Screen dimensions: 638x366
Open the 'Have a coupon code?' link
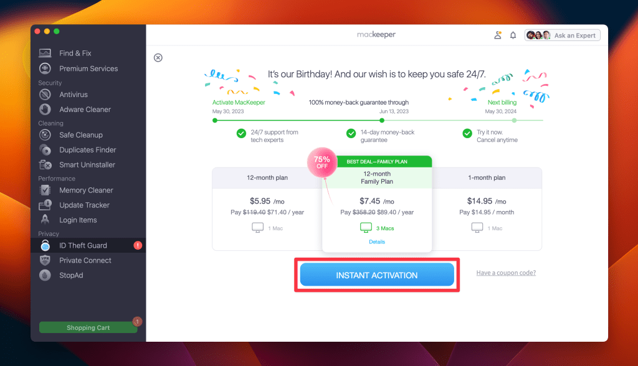506,273
